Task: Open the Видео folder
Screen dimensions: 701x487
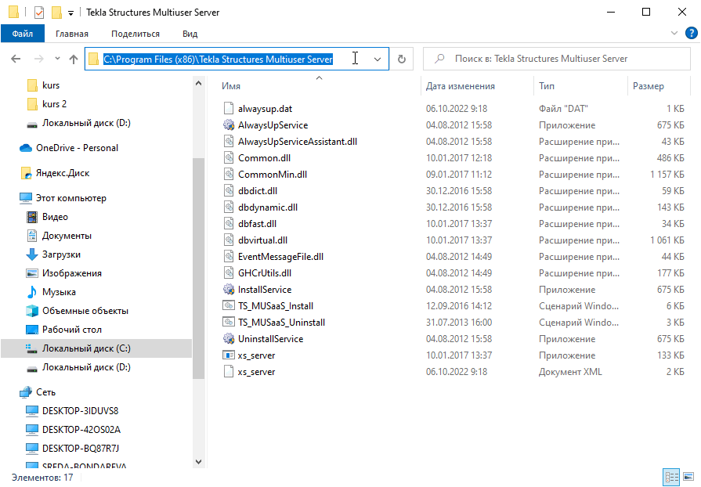Action: pos(55,217)
